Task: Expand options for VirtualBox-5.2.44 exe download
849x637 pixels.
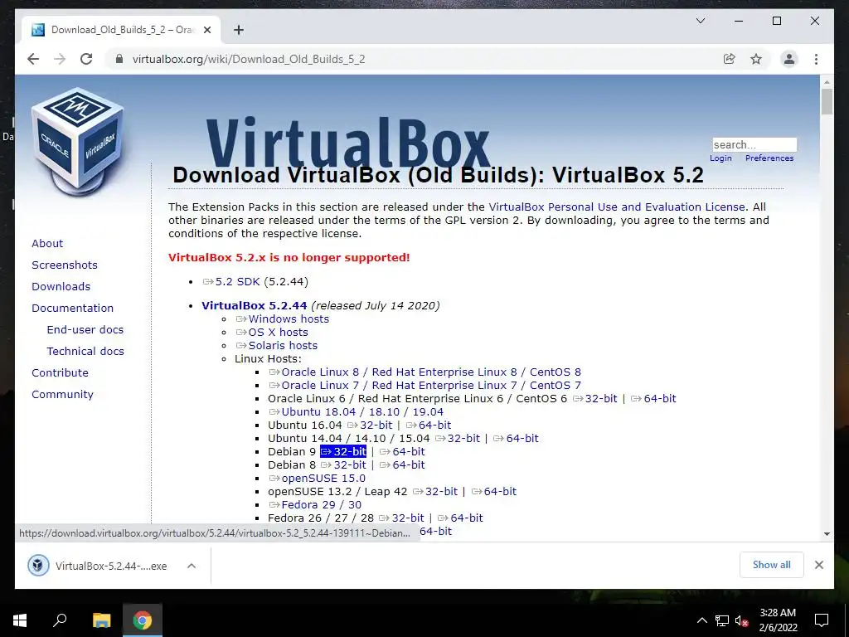Action: click(192, 566)
